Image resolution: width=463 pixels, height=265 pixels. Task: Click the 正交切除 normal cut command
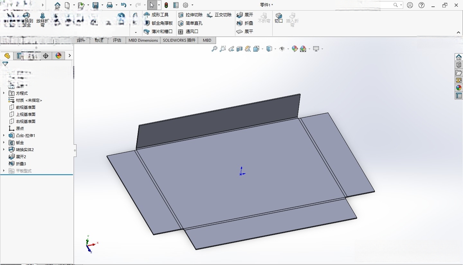219,15
